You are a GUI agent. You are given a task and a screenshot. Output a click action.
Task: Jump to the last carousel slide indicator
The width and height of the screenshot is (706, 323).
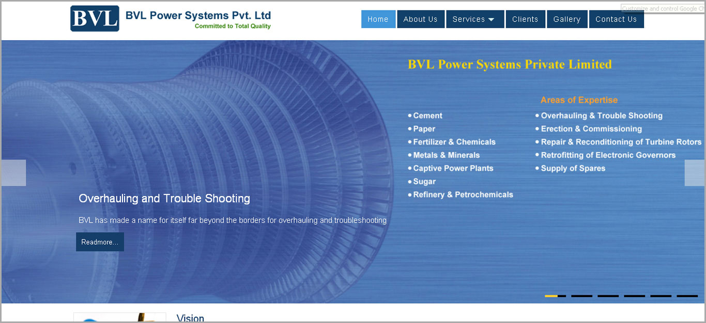click(x=687, y=296)
